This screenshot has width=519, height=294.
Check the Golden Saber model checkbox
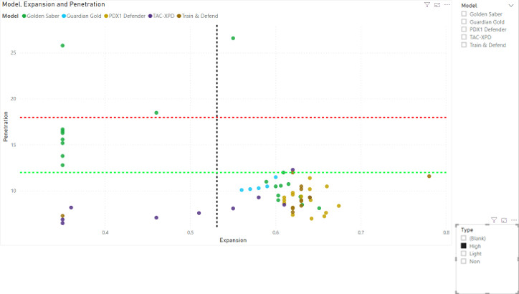[465, 14]
